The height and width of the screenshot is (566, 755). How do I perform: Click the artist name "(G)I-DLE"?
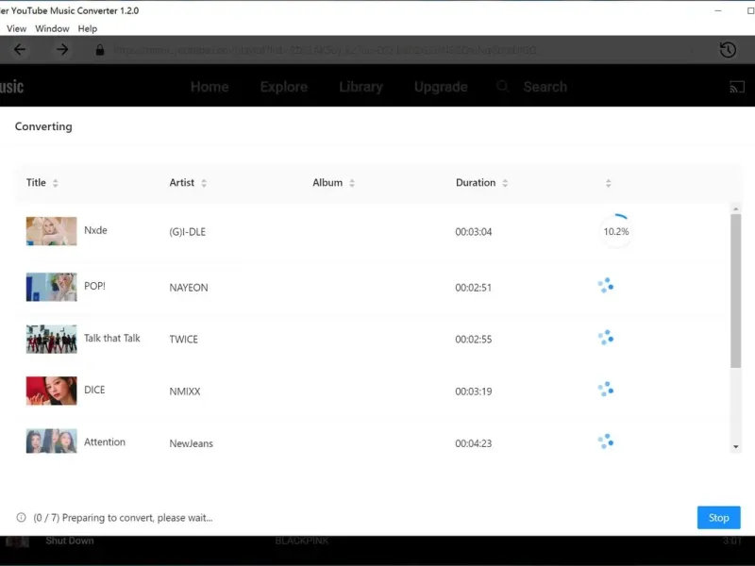(x=187, y=232)
